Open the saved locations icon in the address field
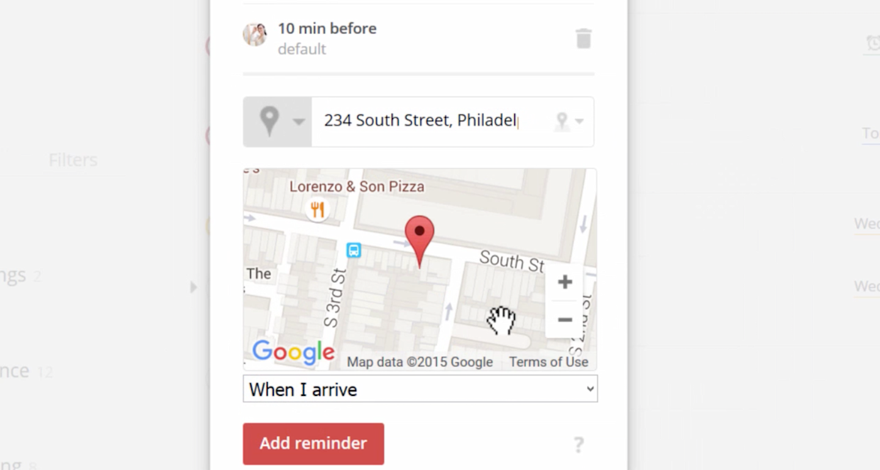This screenshot has width=880, height=470. pyautogui.click(x=569, y=122)
